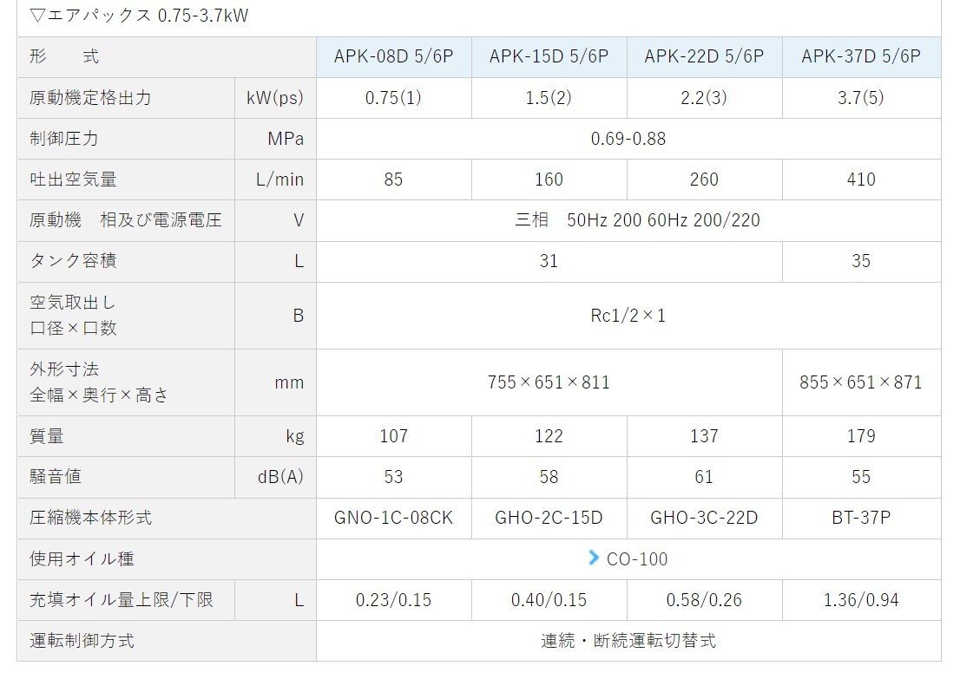Viewport: 960px width, 679px height.
Task: Click the 1.36/0.94 oil quantity cell
Action: coord(860,600)
